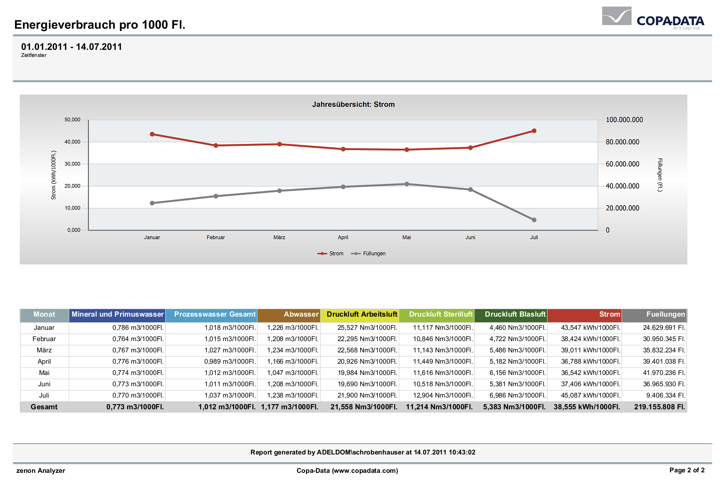Click the gray Füllungen legend marker
Screen dimensions: 726x486
point(356,254)
